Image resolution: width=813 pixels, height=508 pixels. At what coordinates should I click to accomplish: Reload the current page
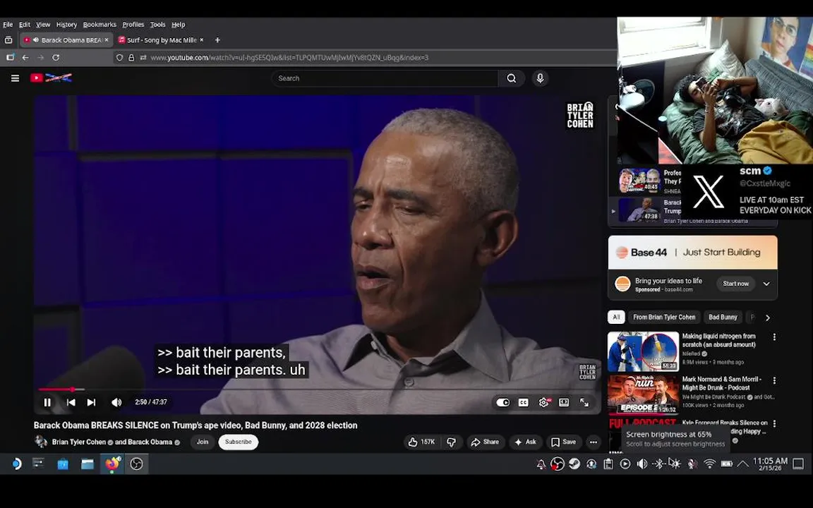(56, 58)
